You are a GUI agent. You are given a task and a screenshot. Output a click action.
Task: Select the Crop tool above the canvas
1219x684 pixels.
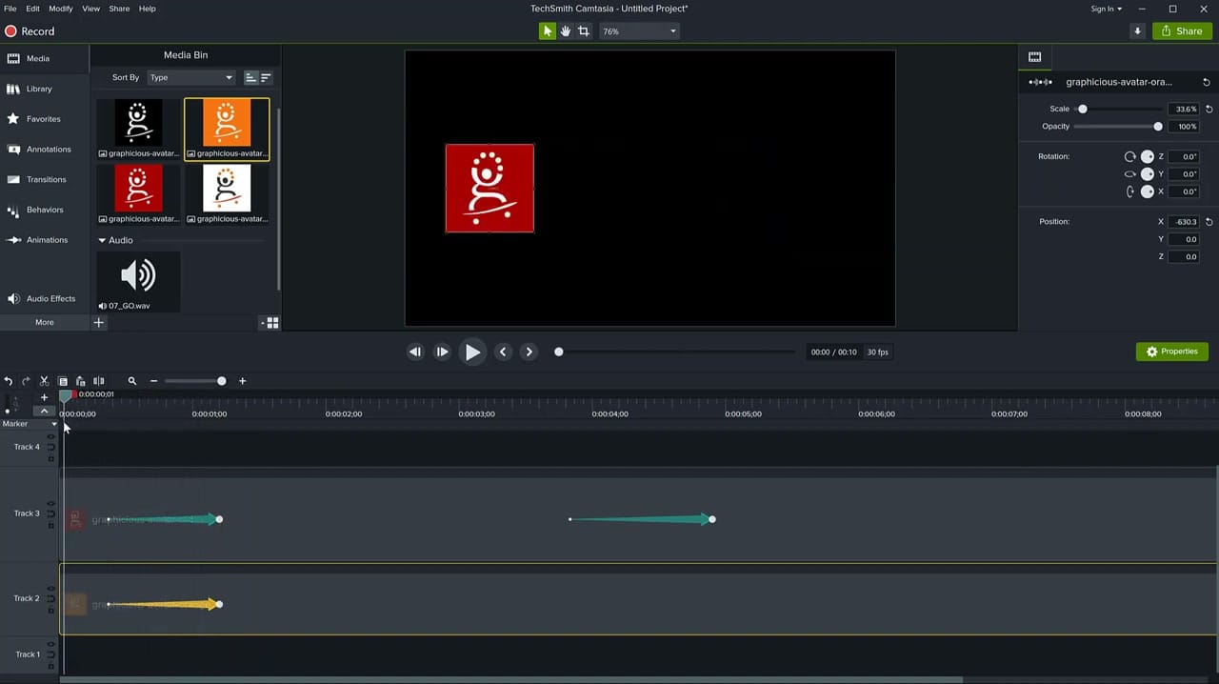(x=584, y=30)
